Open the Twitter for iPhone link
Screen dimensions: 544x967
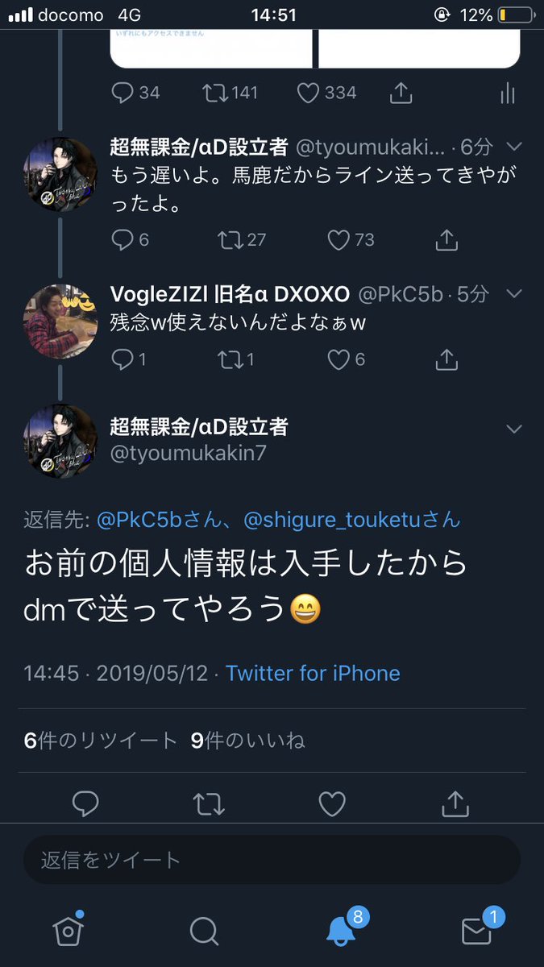tap(314, 673)
